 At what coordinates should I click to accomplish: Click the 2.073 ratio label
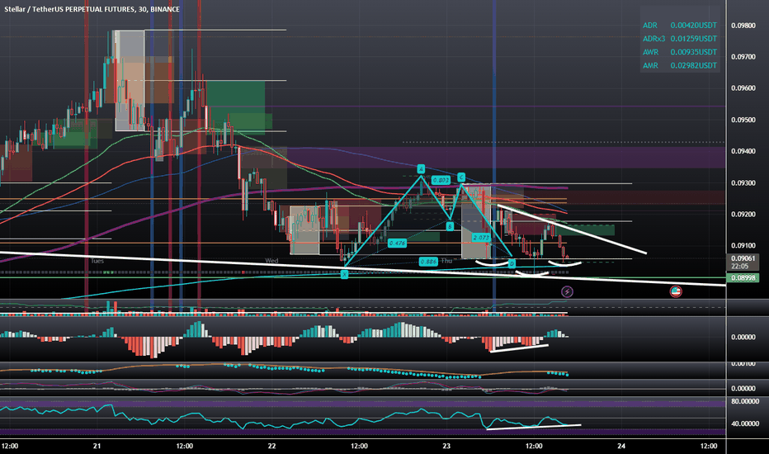click(x=481, y=238)
